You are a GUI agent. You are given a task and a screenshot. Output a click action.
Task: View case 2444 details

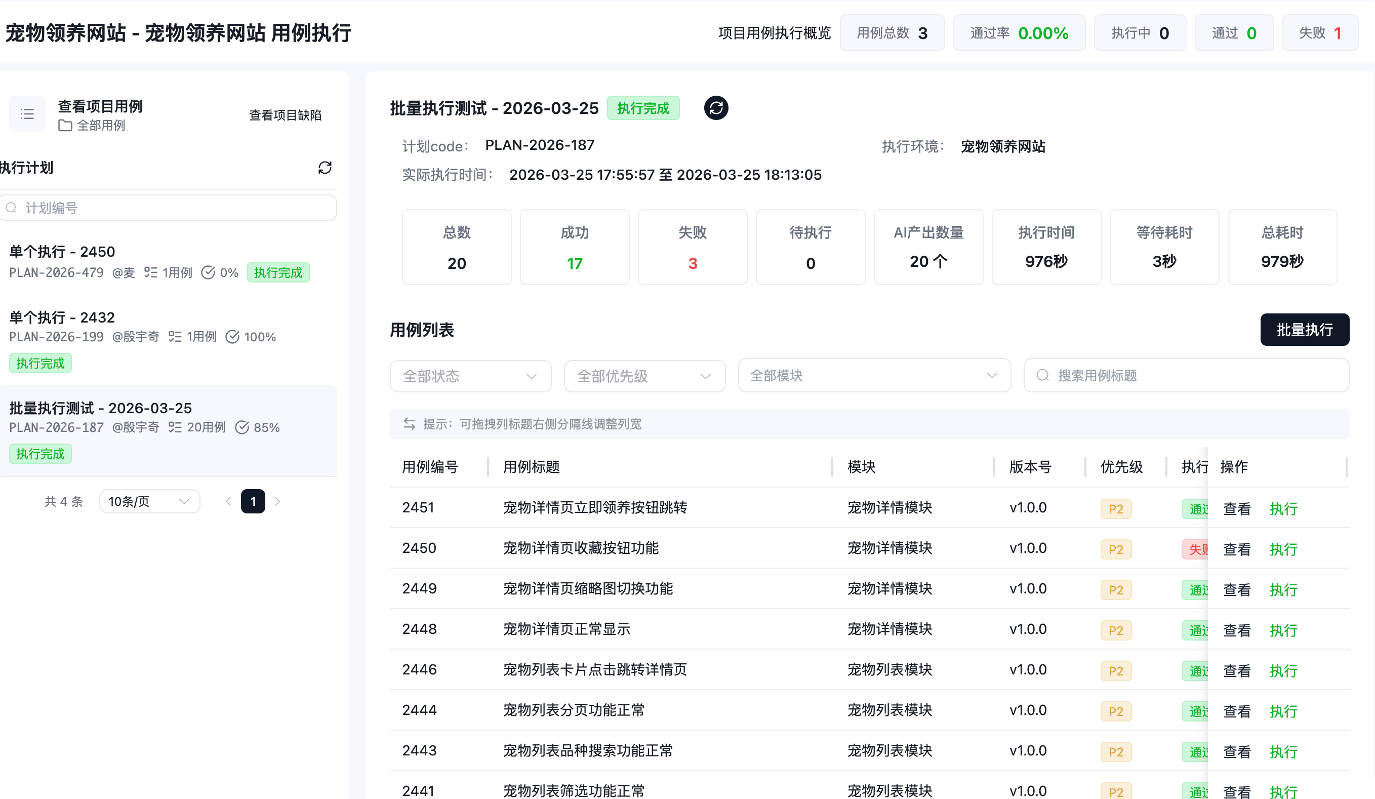click(1236, 711)
